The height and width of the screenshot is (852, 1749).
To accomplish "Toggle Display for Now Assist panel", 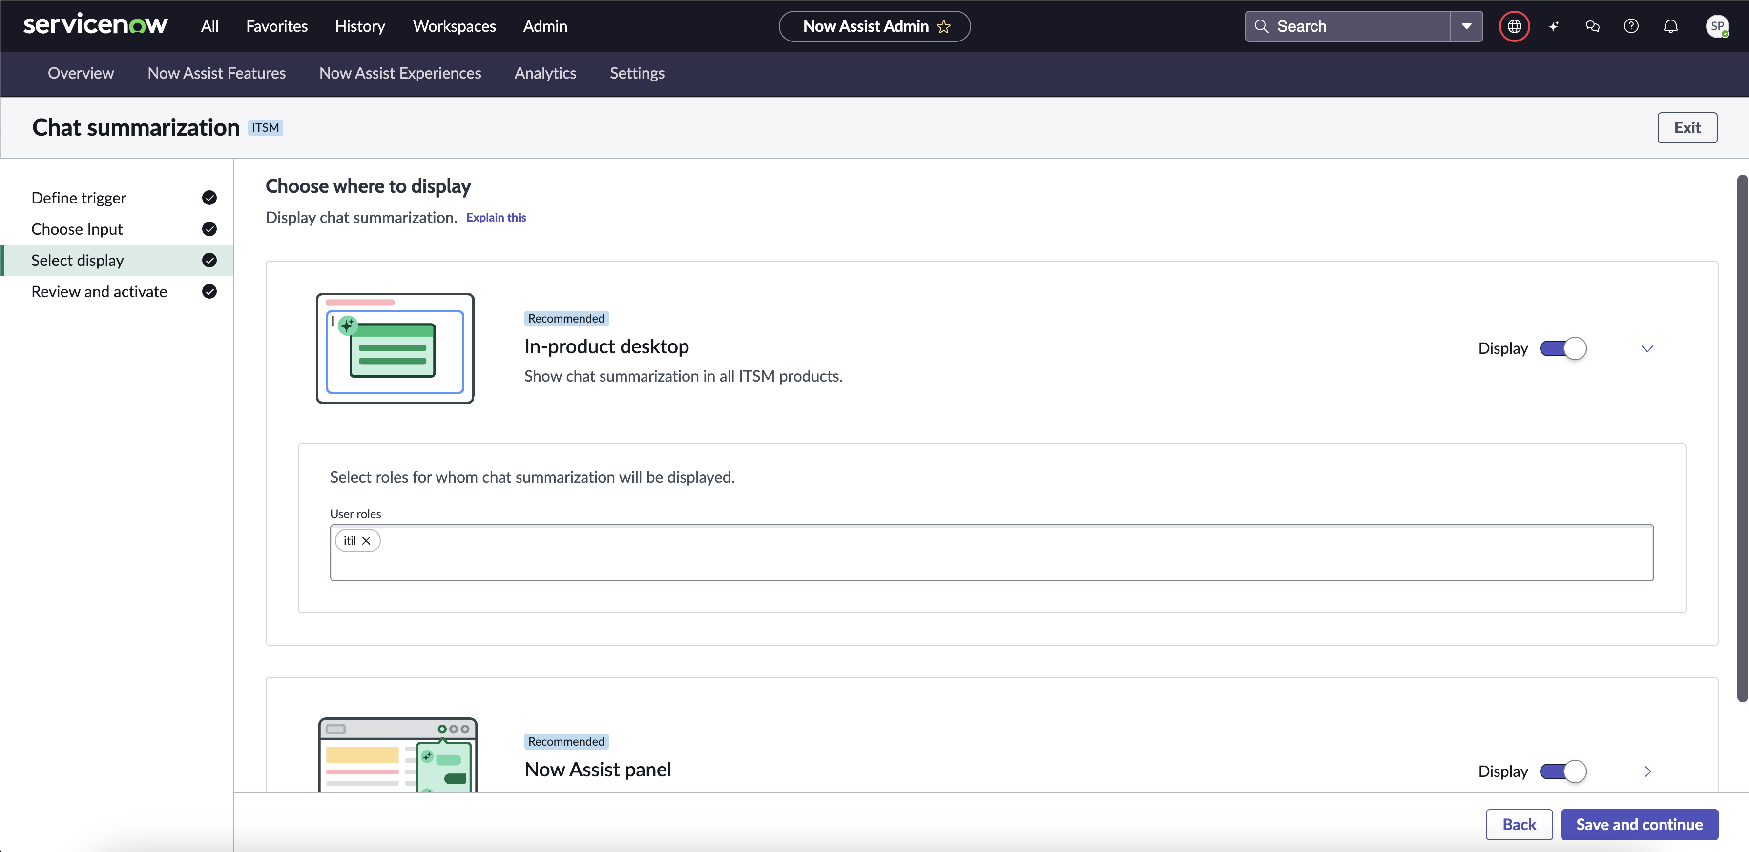I will pos(1563,771).
